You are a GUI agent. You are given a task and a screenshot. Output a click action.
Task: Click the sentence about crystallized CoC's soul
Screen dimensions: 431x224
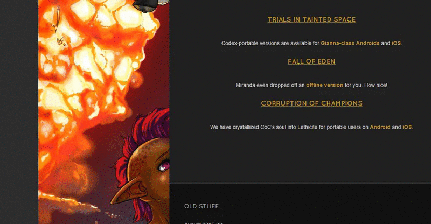point(311,127)
